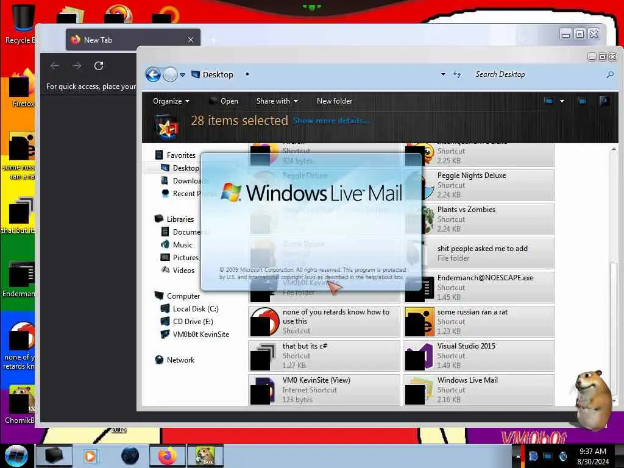Click New folder button
The image size is (624, 468).
click(x=335, y=101)
